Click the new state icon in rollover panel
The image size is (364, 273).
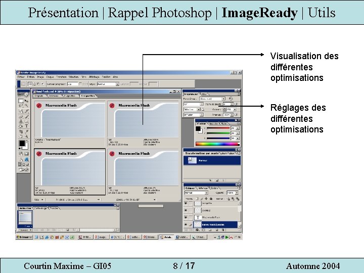(217, 180)
